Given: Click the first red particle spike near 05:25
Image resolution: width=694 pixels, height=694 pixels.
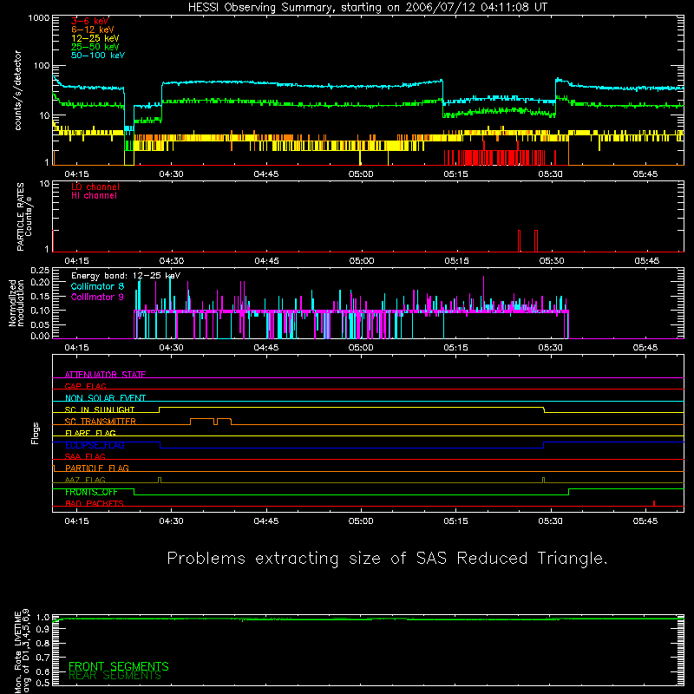Looking at the screenshot, I should (x=519, y=241).
